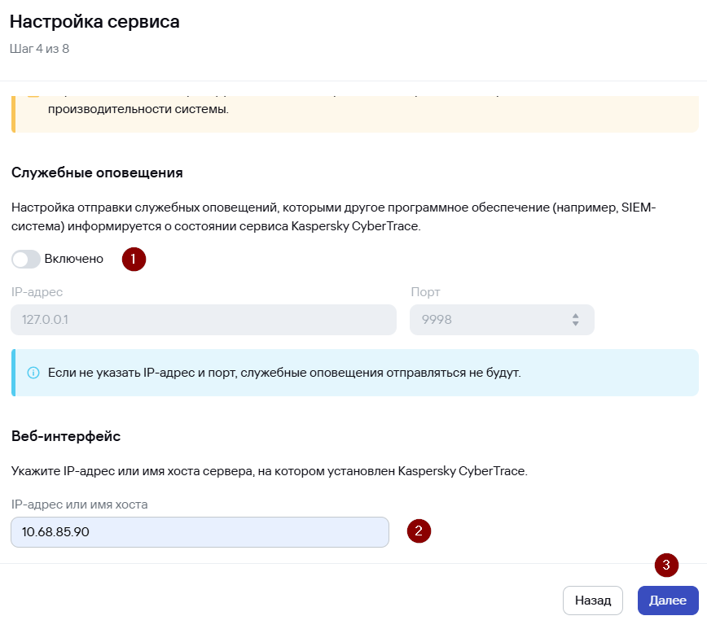Click red annotation marker number 2
Viewport: 707px width, 629px height.
[419, 531]
